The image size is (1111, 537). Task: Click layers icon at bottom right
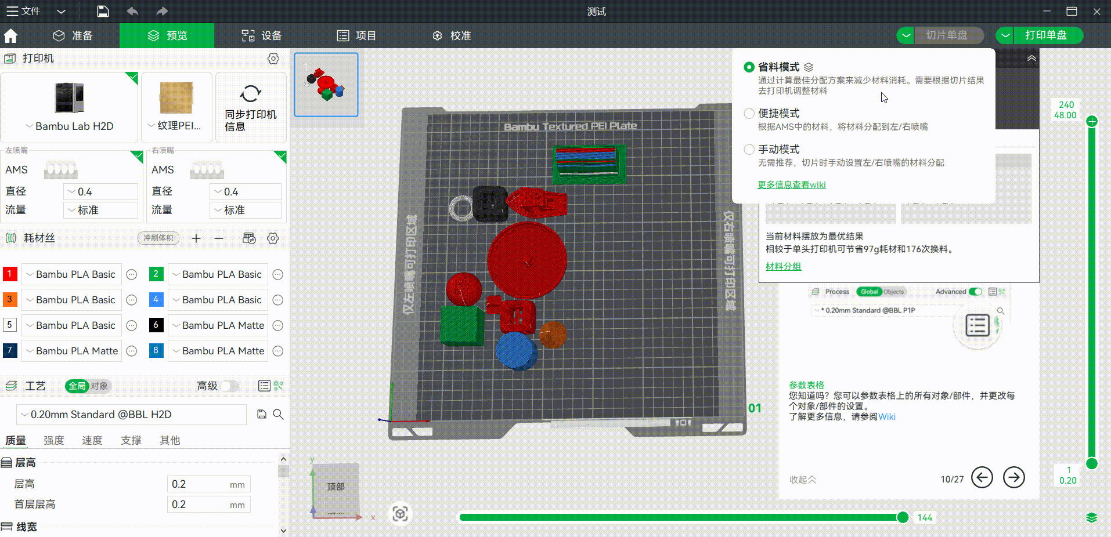(x=1091, y=517)
